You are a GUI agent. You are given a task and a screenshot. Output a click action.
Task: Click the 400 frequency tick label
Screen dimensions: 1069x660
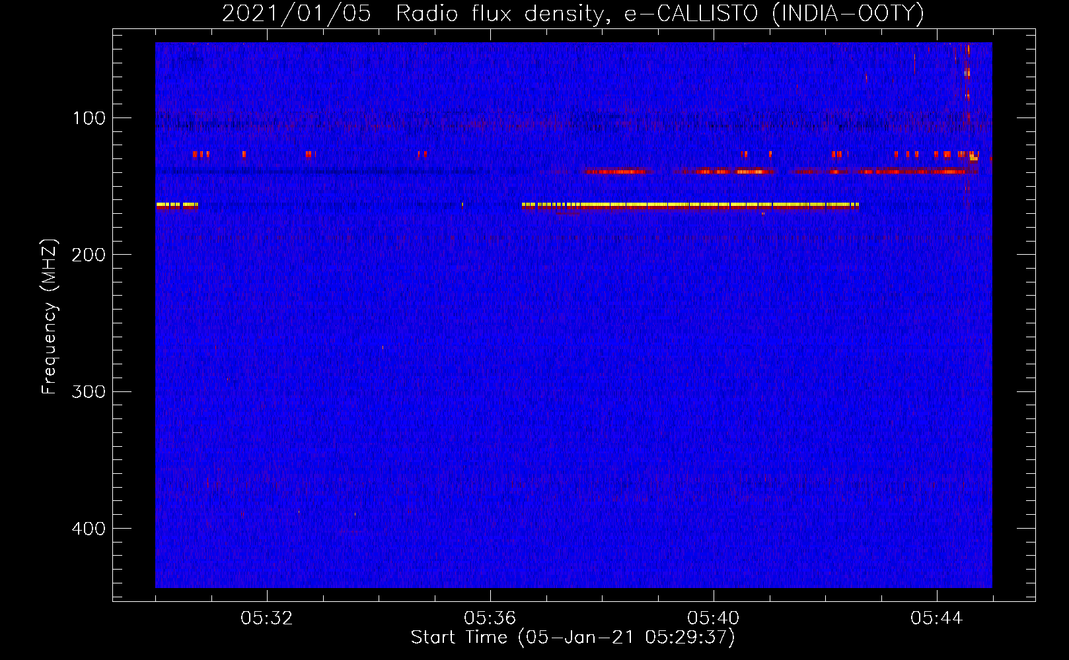click(x=89, y=529)
